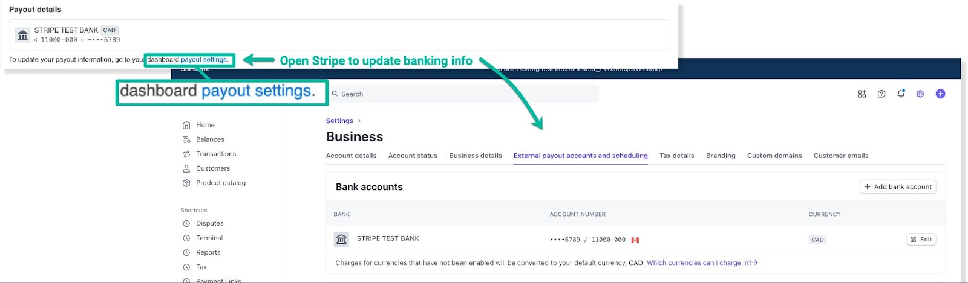Click Add bank account button
This screenshot has width=968, height=283.
898,187
